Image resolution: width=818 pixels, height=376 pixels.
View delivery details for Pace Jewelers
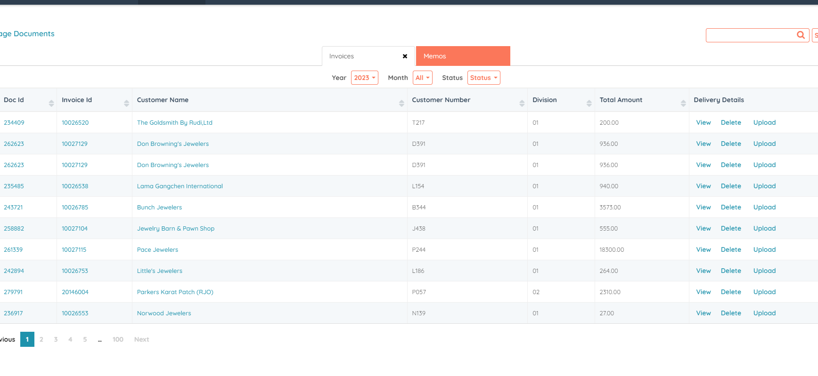pyautogui.click(x=703, y=250)
